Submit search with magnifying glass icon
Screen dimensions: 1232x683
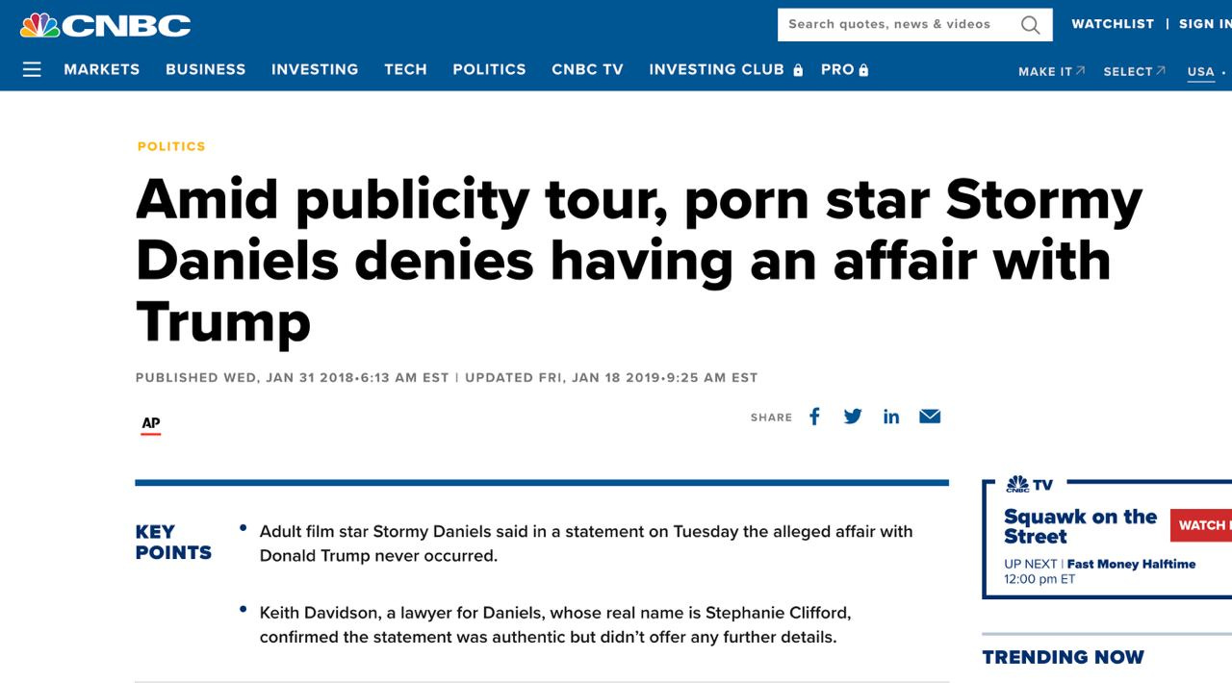tap(1030, 25)
